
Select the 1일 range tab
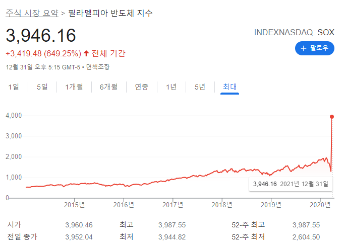coord(14,87)
